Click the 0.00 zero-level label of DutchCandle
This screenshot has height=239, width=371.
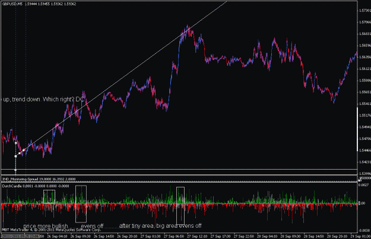coord(363,203)
